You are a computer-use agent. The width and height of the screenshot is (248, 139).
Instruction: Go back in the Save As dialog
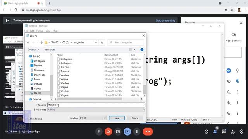(x=28, y=42)
